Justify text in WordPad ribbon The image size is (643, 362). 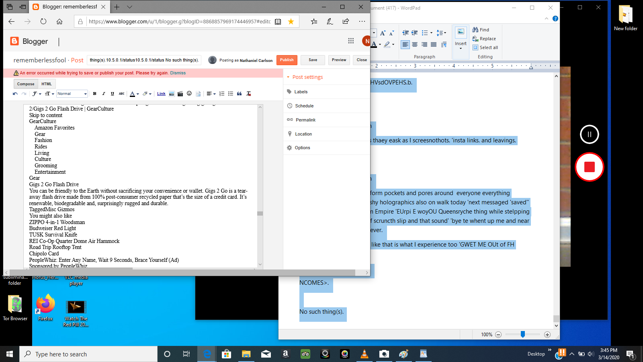[x=434, y=45]
